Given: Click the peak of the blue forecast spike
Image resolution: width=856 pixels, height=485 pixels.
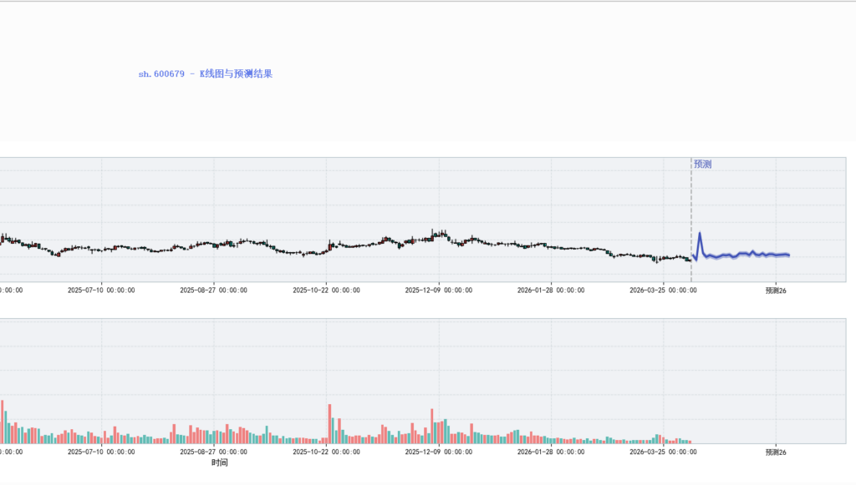Looking at the screenshot, I should point(700,234).
